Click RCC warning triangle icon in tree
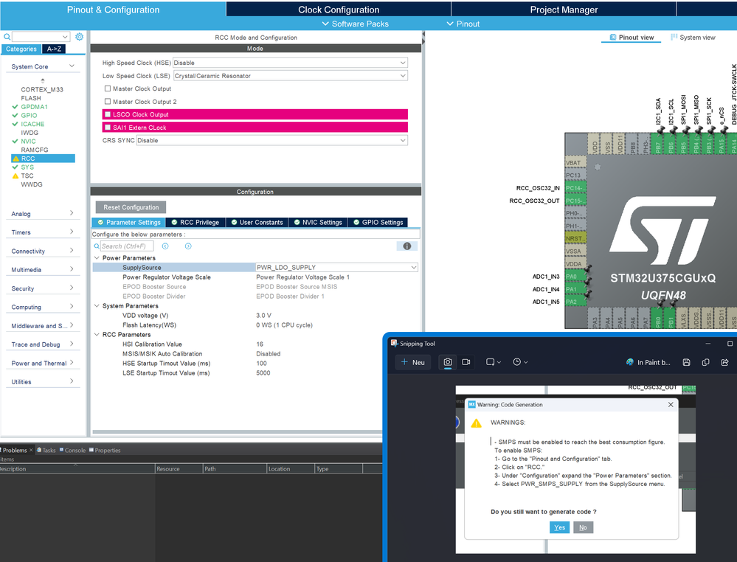Viewport: 737px width, 562px height. tap(15, 159)
